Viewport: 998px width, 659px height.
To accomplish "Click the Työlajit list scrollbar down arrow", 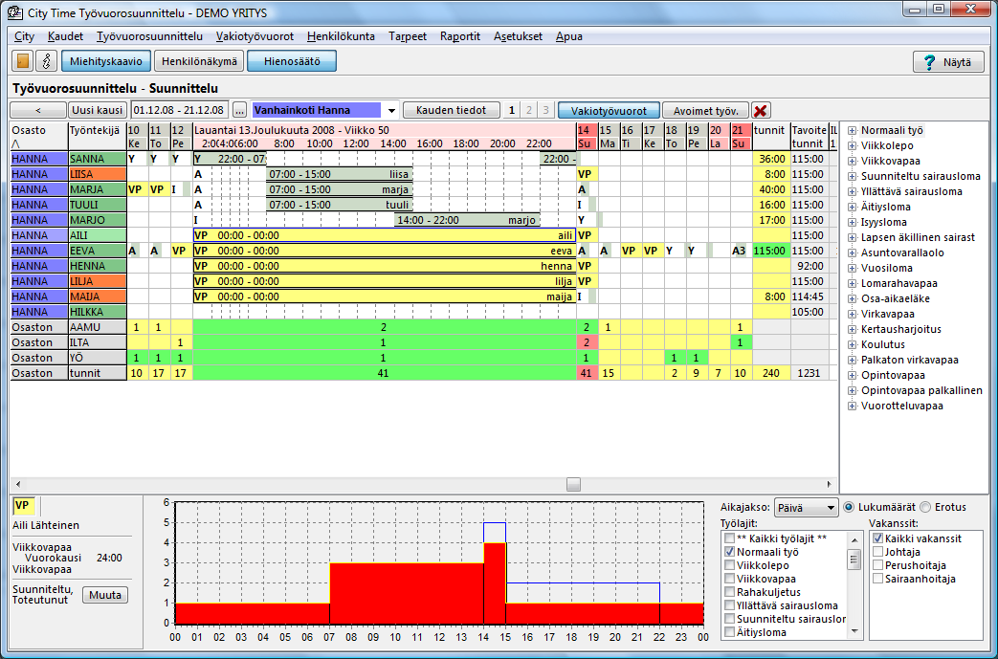I will (854, 632).
